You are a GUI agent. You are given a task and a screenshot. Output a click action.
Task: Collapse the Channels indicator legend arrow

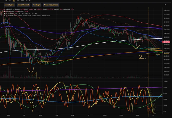tap(5, 16)
